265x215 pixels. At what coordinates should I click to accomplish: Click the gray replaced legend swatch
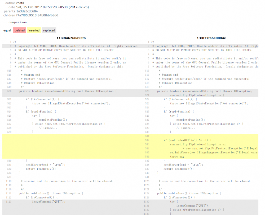tap(49, 30)
